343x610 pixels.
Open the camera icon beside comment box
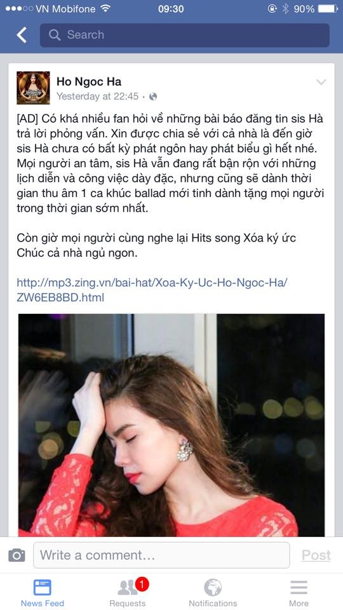[17, 555]
